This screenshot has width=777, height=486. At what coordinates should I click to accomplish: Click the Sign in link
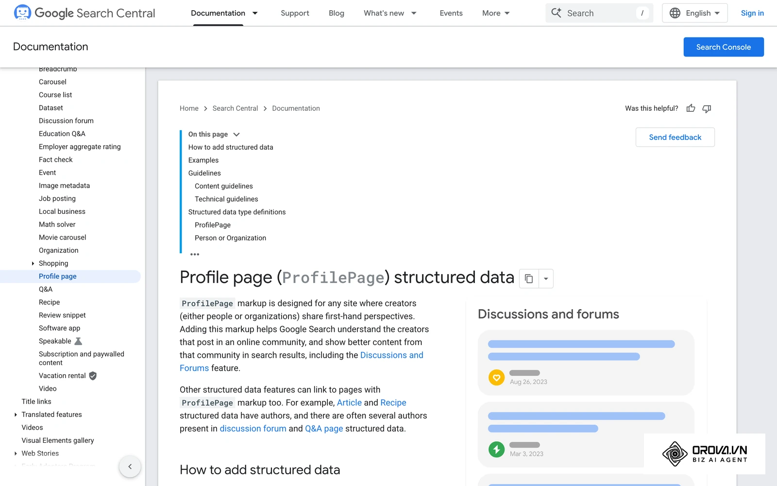coord(752,13)
